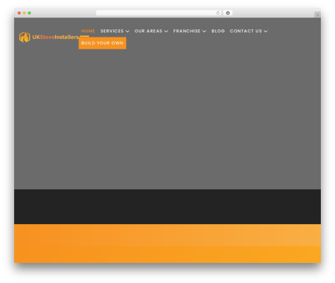Click the dark circular browser icon beside the address bar
Viewport: 335px width, 283px height.
coord(228,13)
